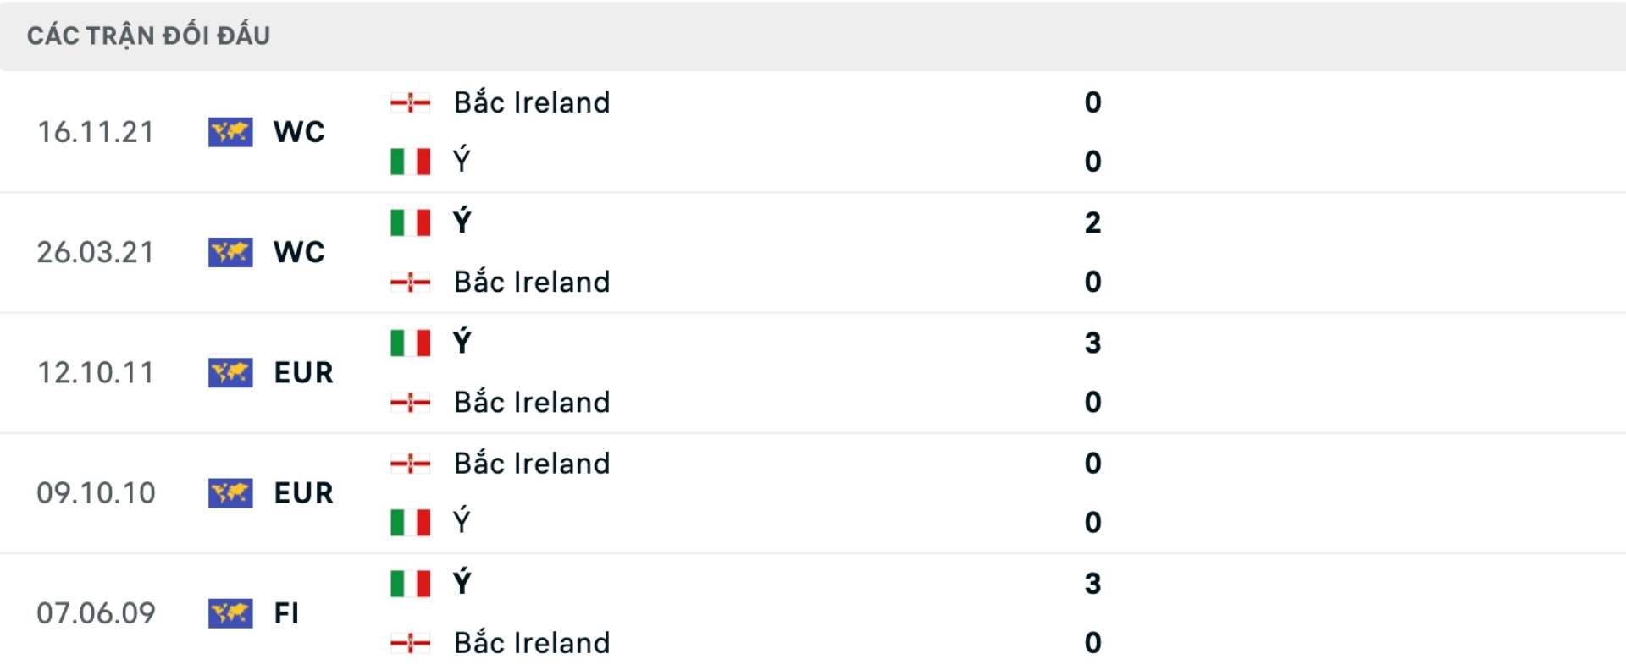Click the WC label of 26.03.21 match
This screenshot has width=1626, height=670.
click(299, 252)
